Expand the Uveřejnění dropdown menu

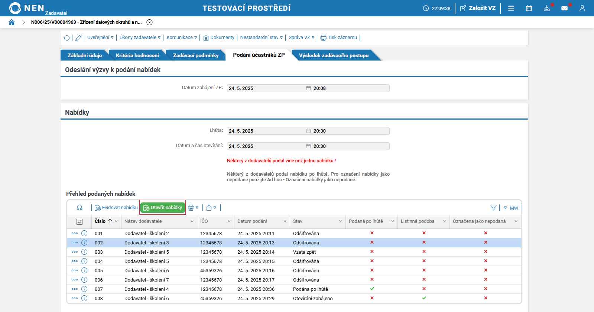[x=100, y=38]
